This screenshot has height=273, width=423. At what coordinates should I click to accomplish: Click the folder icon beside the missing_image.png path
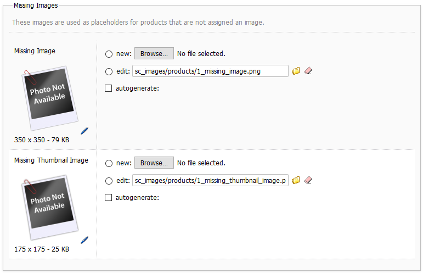click(x=296, y=71)
